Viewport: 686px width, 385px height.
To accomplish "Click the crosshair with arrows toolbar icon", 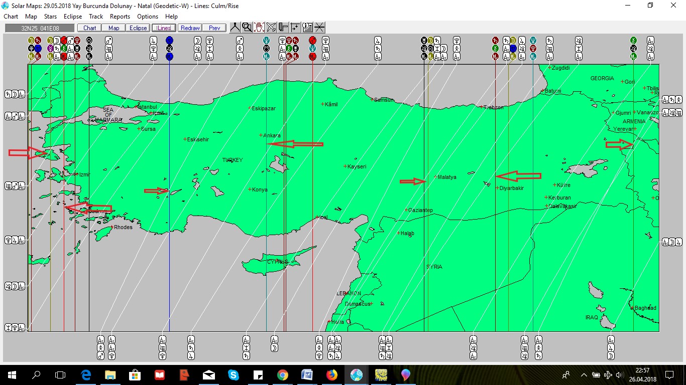I will (295, 28).
